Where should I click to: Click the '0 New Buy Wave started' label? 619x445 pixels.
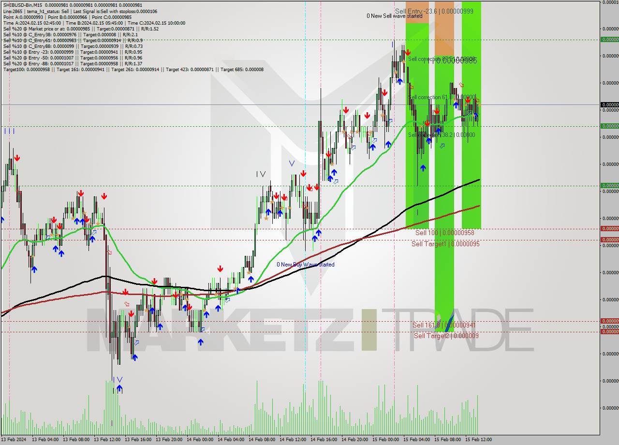tap(305, 265)
